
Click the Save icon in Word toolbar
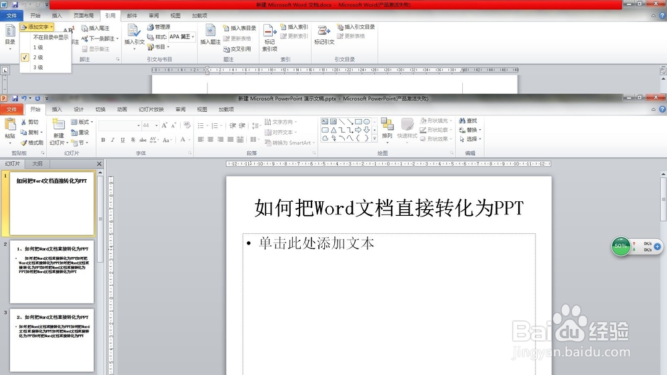15,5
